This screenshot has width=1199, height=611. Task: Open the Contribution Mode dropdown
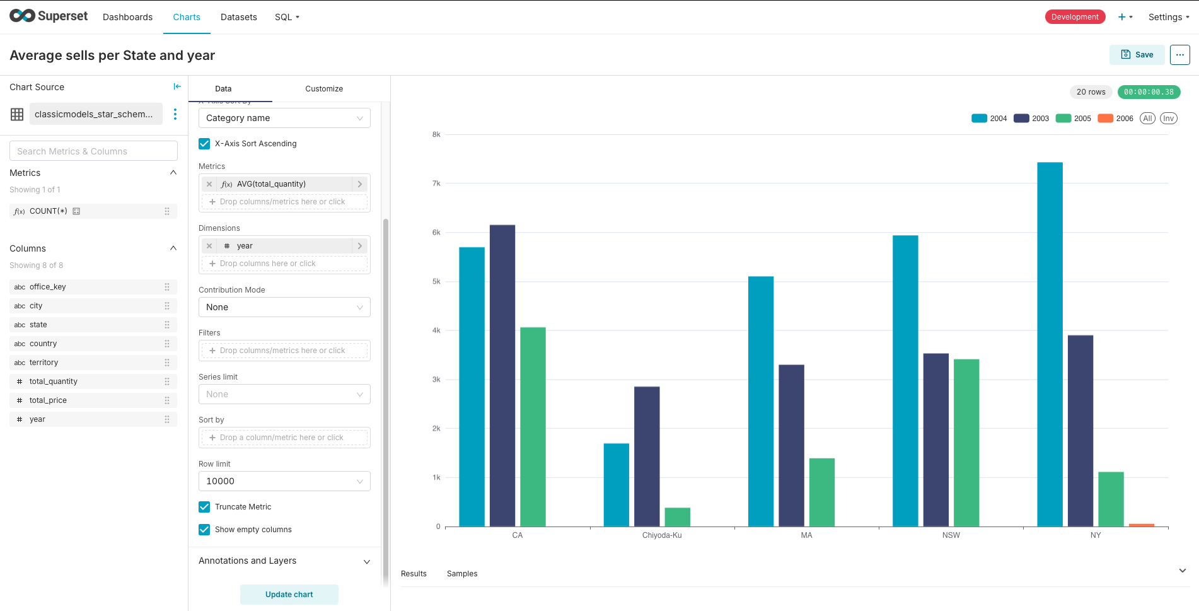284,307
